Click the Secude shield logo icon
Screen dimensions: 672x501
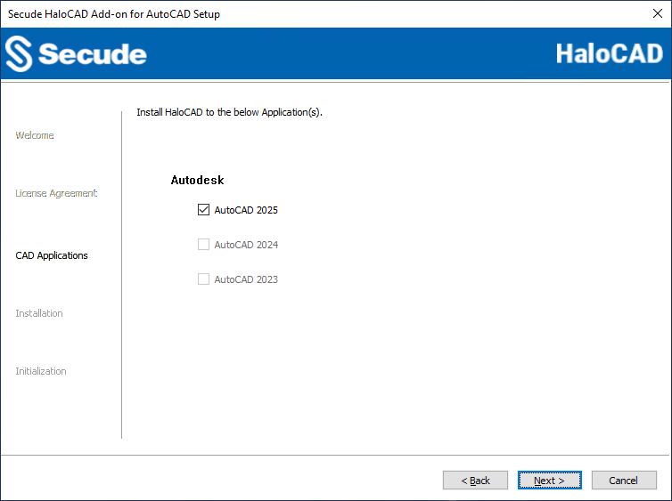tap(19, 54)
